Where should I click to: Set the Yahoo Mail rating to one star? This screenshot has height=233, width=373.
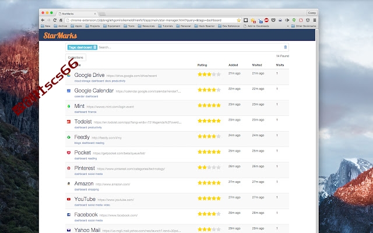click(200, 230)
